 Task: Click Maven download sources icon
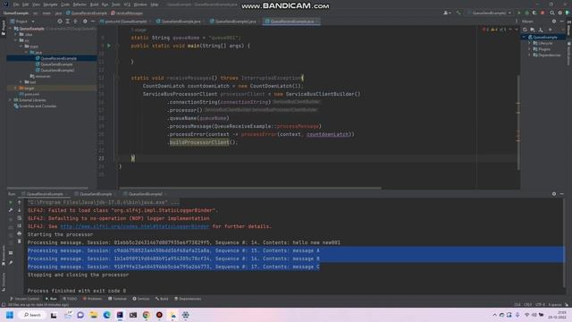[541, 30]
